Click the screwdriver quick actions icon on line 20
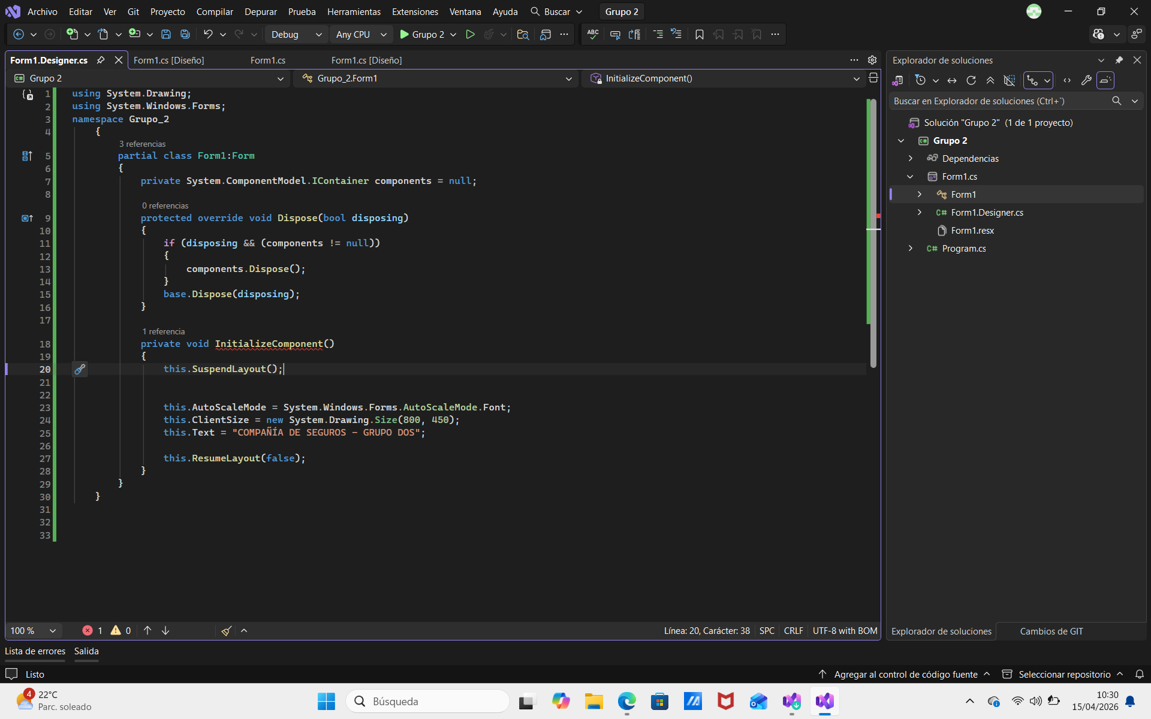The image size is (1151, 719). [80, 370]
